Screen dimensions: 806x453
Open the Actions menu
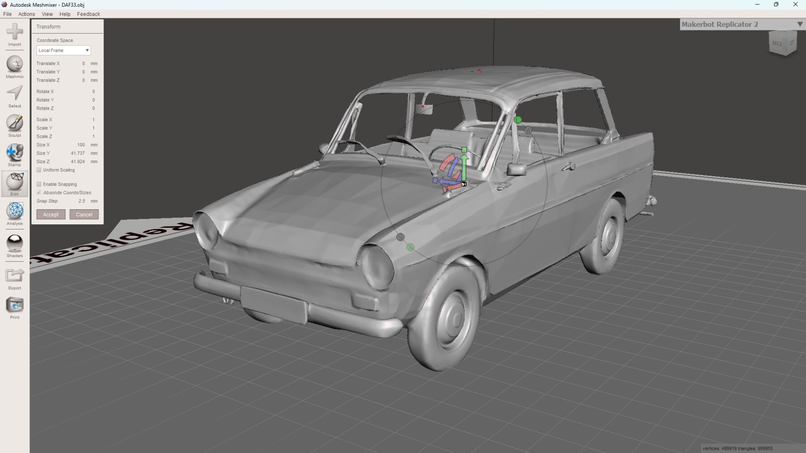tap(26, 14)
